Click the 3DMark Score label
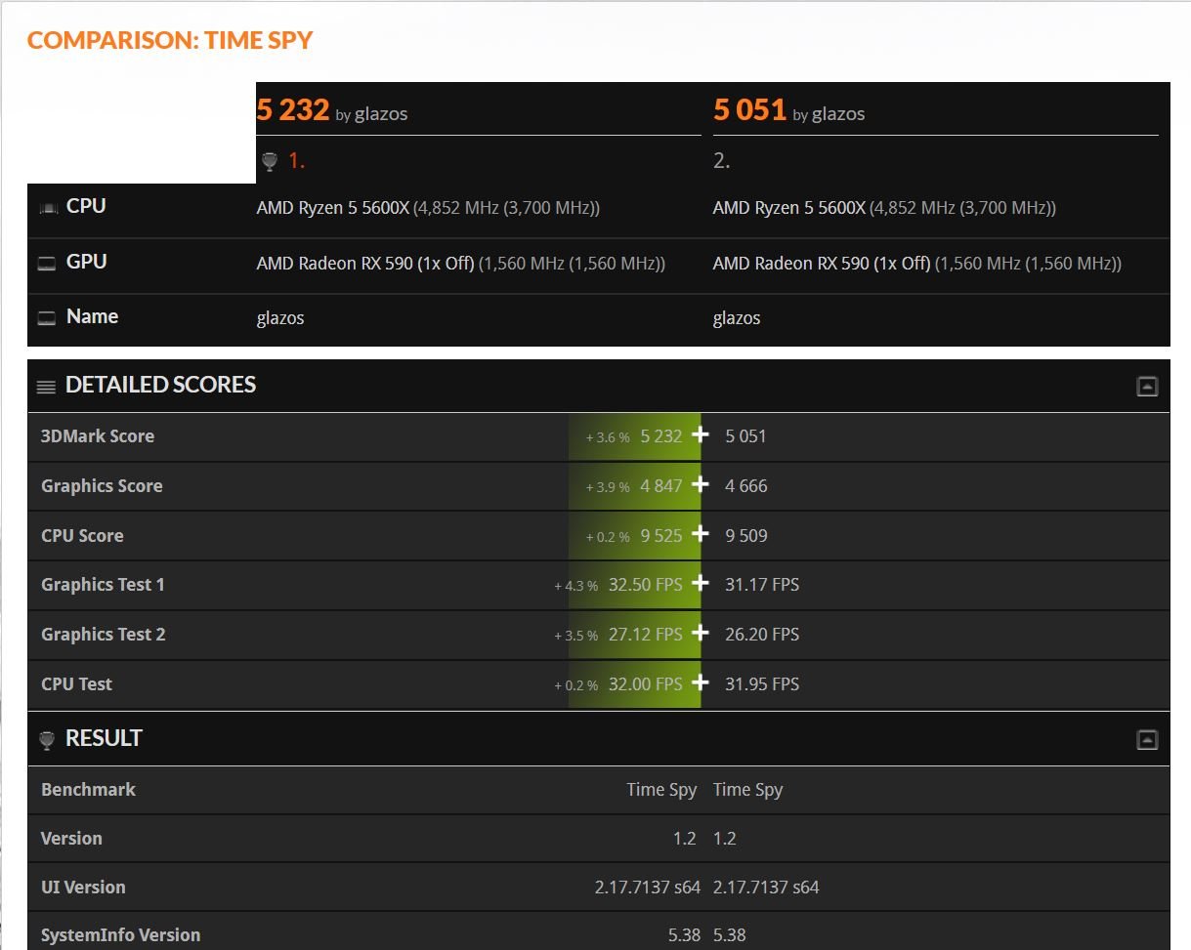1191x950 pixels. [x=98, y=436]
